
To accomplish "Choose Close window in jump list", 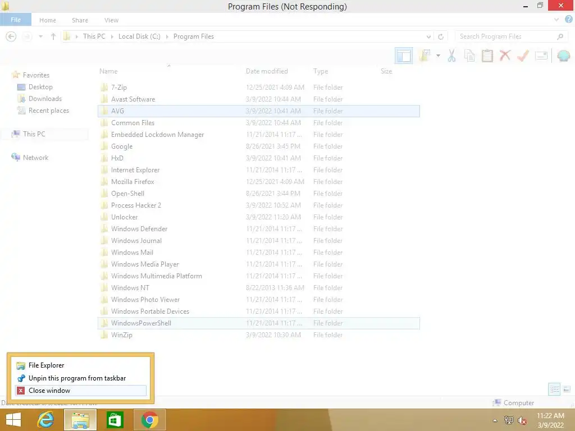I will (81, 391).
